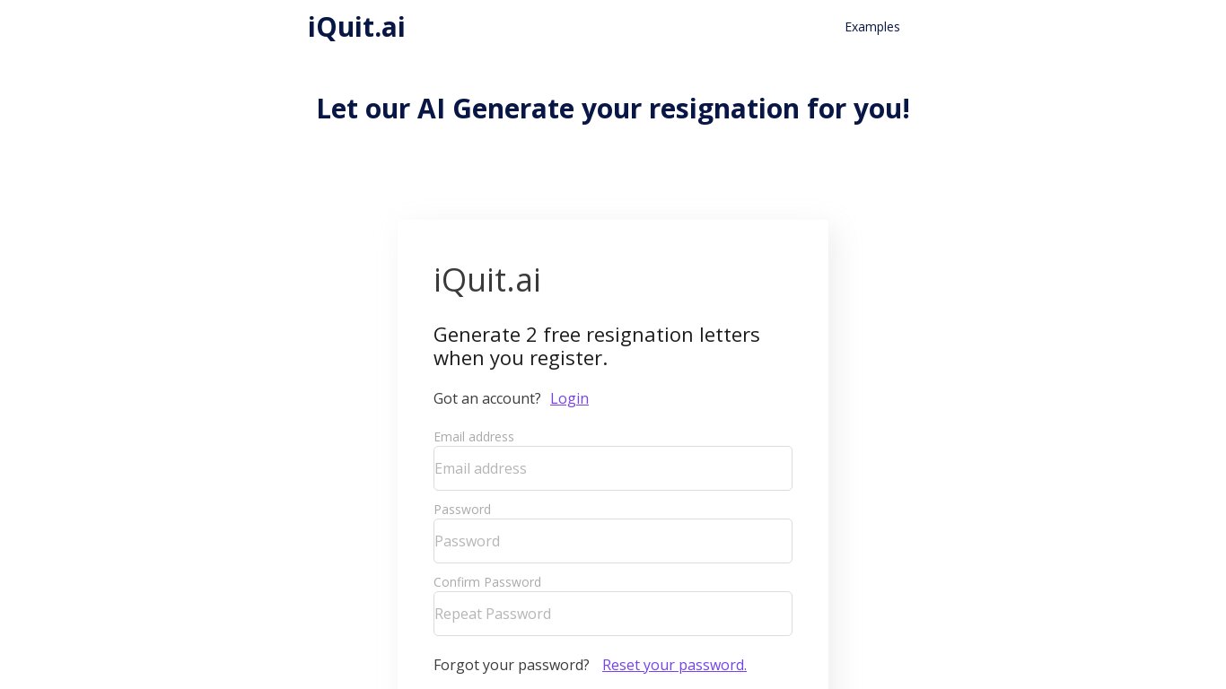
Task: Click the Password field label
Action: click(462, 510)
